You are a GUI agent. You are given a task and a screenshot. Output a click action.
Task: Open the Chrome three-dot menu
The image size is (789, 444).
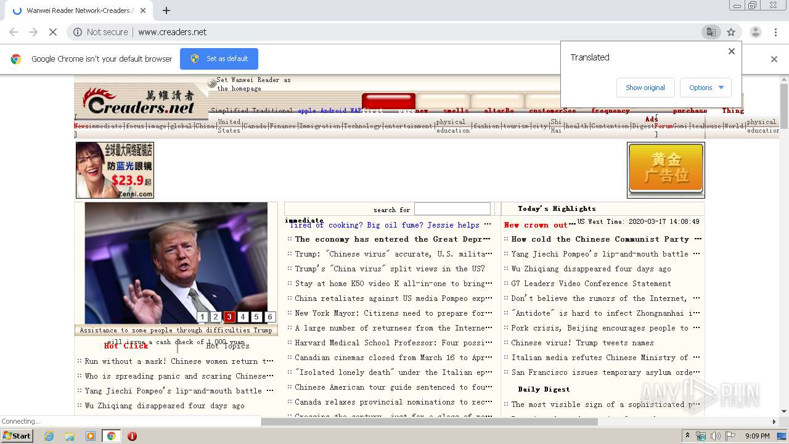775,32
